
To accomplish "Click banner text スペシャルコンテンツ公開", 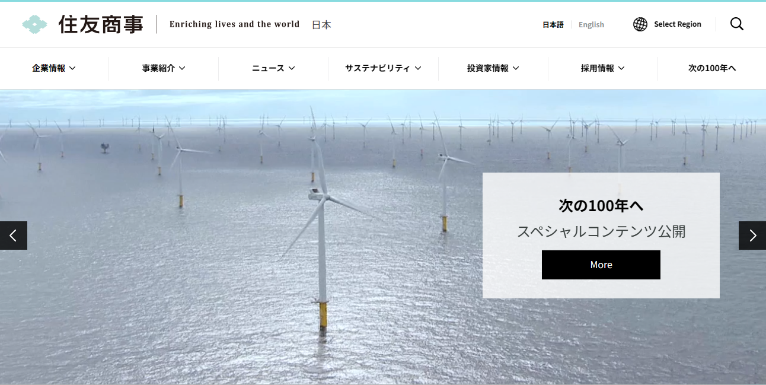I will coord(601,231).
